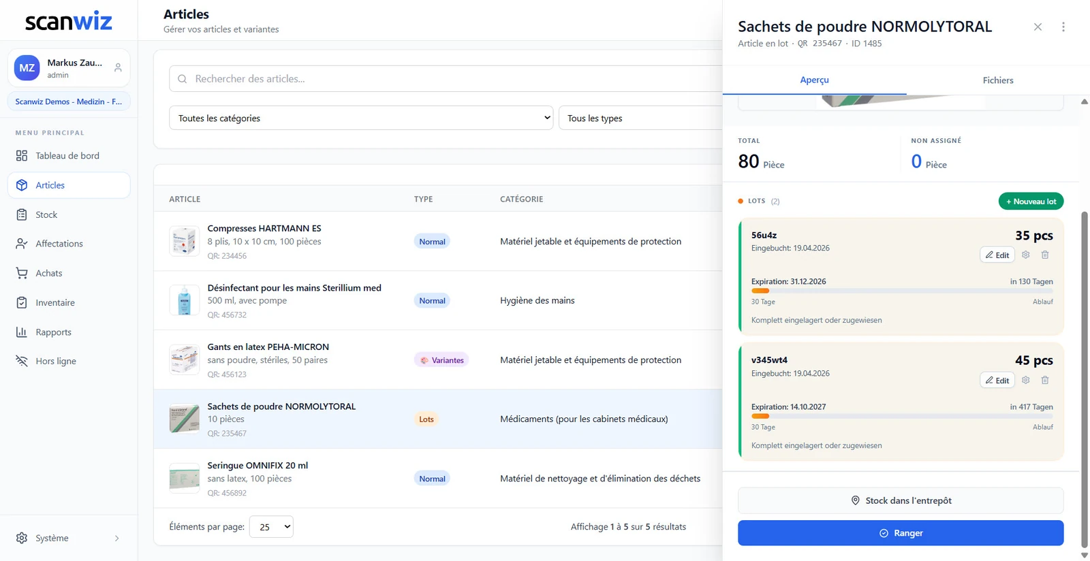Click the TYPE column header
This screenshot has width=1090, height=561.
[423, 199]
